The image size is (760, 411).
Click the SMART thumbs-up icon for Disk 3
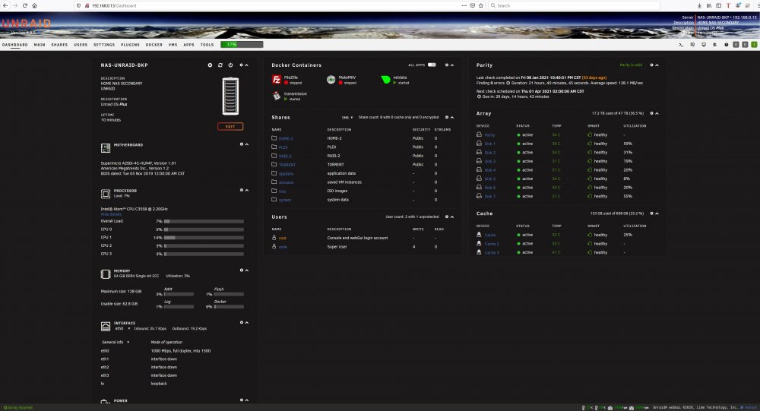pos(590,161)
